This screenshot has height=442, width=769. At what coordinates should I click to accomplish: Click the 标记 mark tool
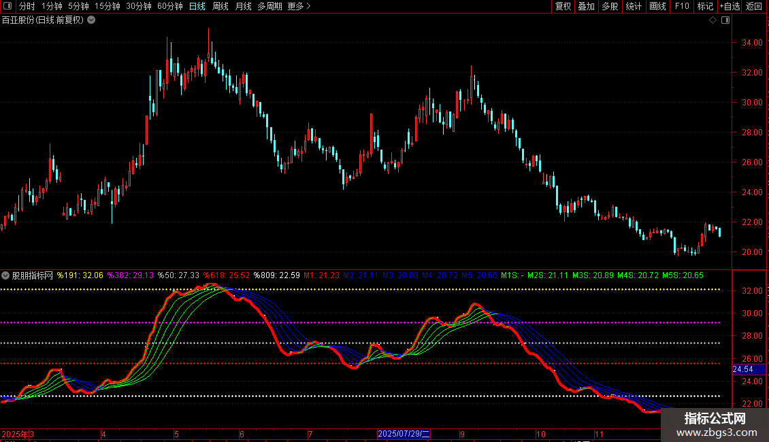click(x=705, y=6)
